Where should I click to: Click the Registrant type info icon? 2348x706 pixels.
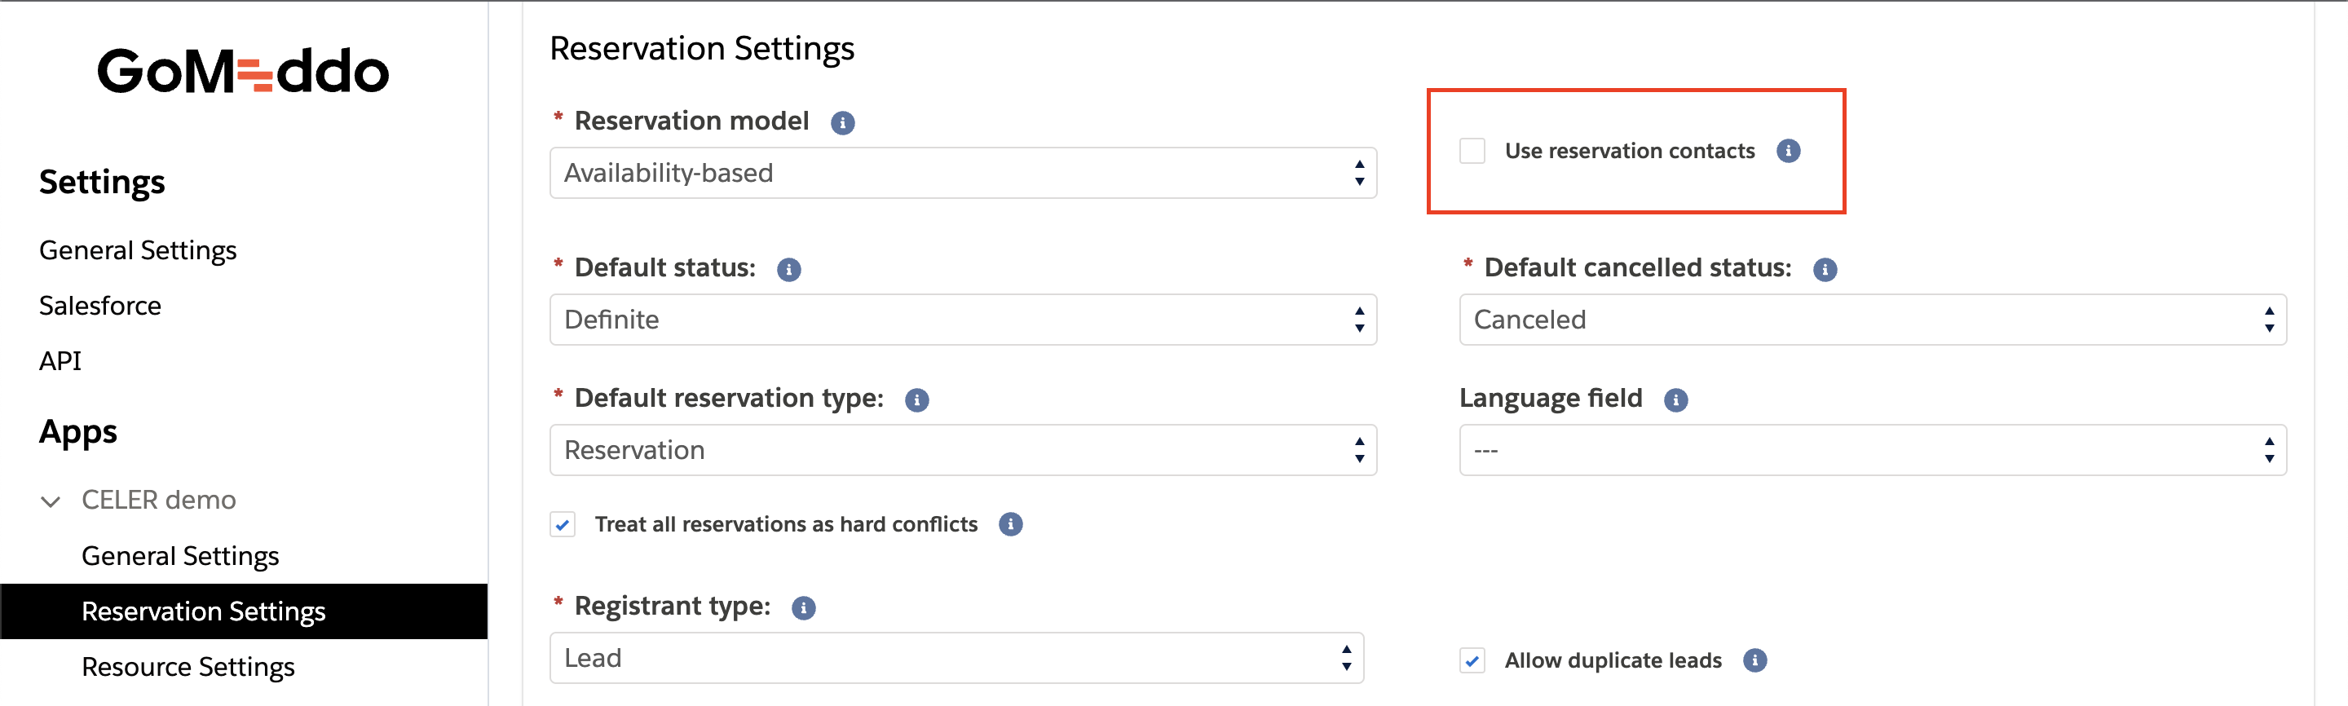tap(802, 607)
